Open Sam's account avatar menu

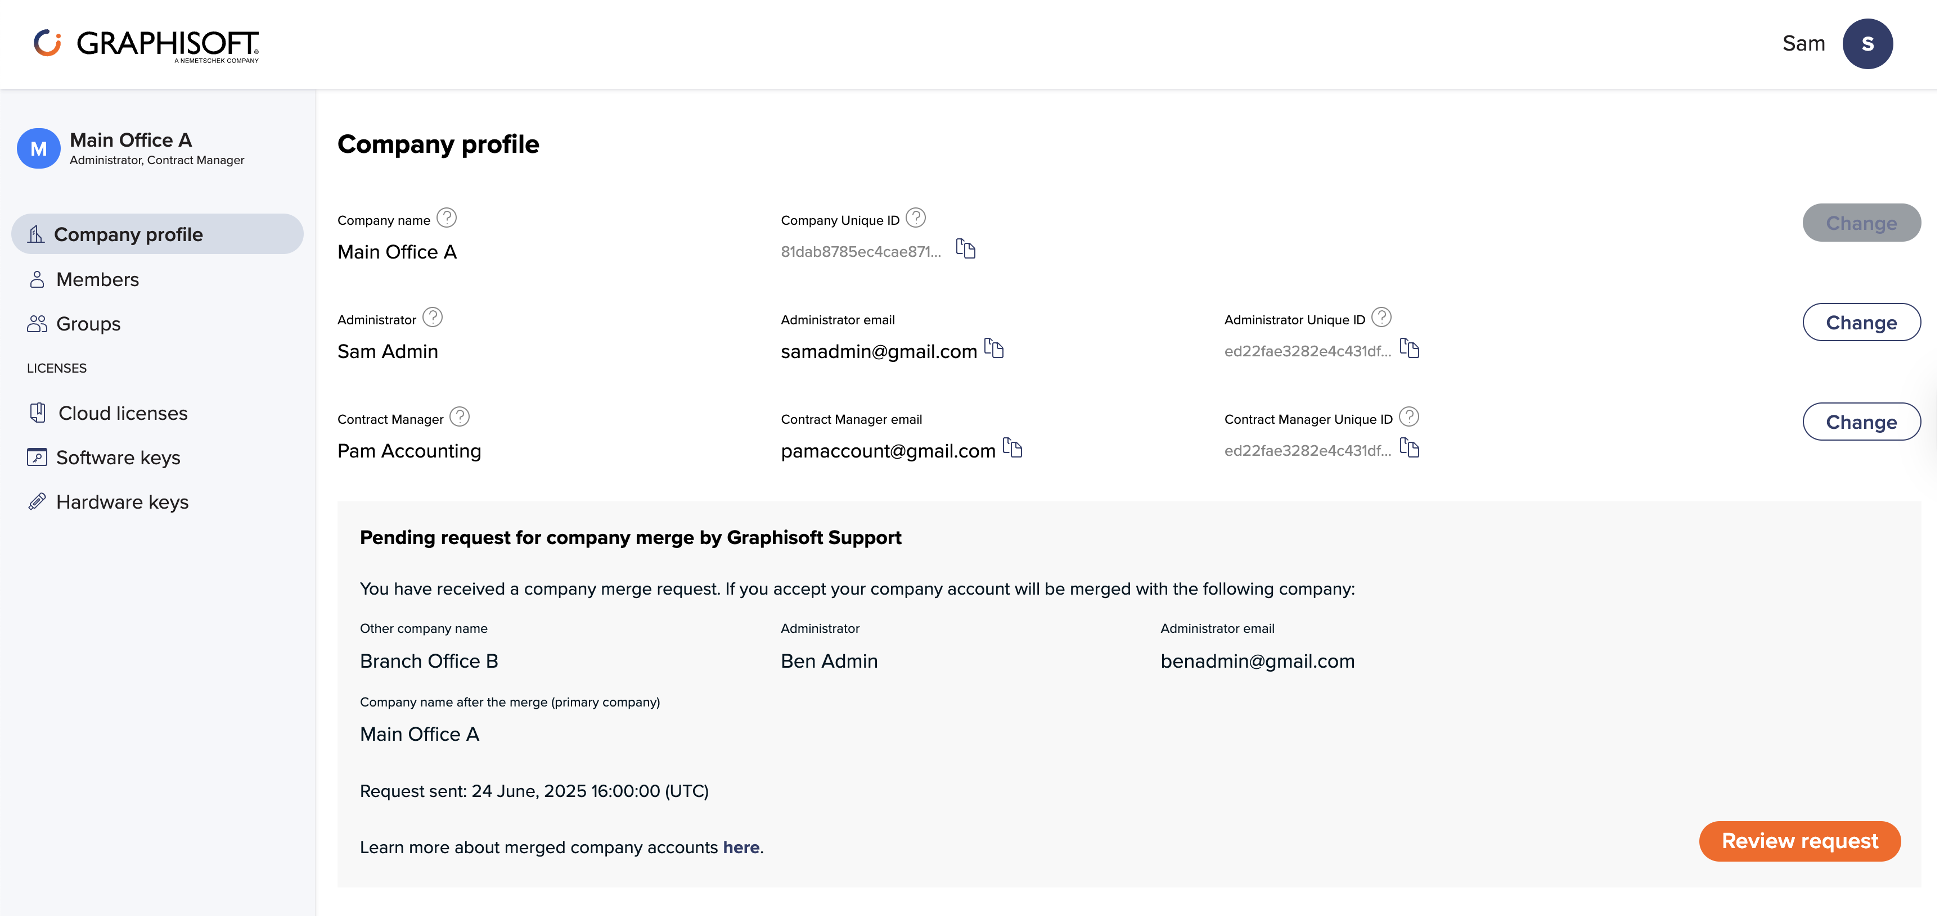1867,43
